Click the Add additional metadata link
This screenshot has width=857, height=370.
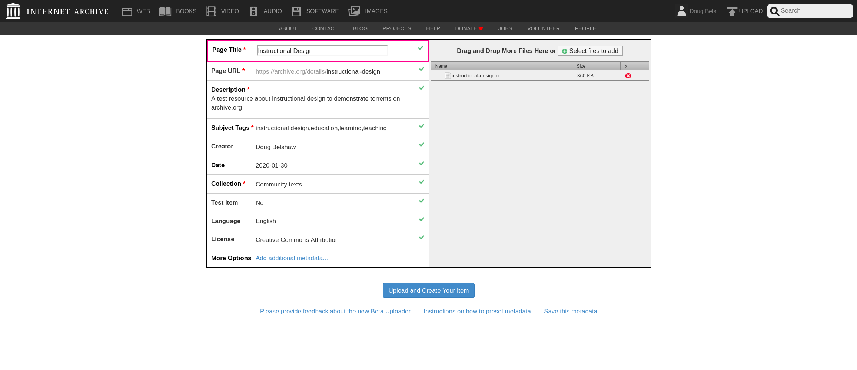tap(292, 258)
